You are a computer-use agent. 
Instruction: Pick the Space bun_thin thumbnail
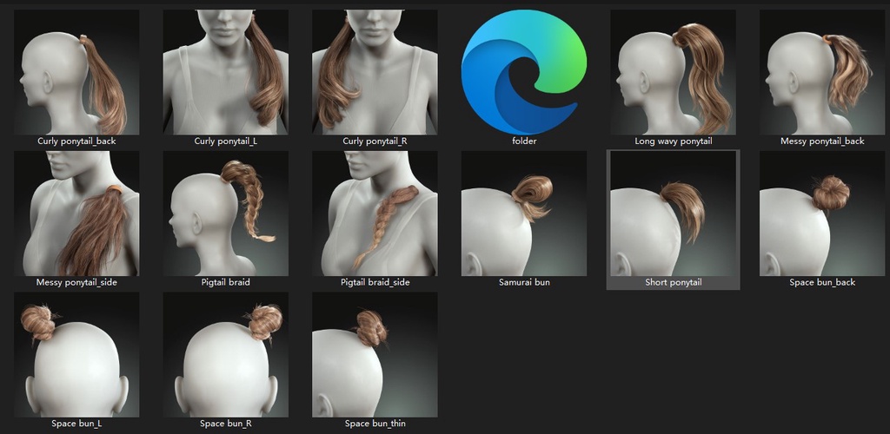[x=375, y=355]
